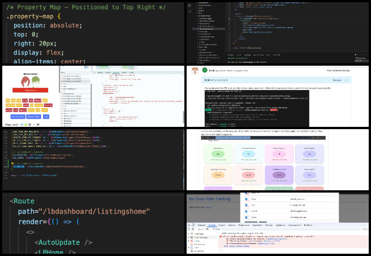The height and width of the screenshot is (256, 371).
Task: Click the yellow lightbulb icon in code editor
Action: 12,163
